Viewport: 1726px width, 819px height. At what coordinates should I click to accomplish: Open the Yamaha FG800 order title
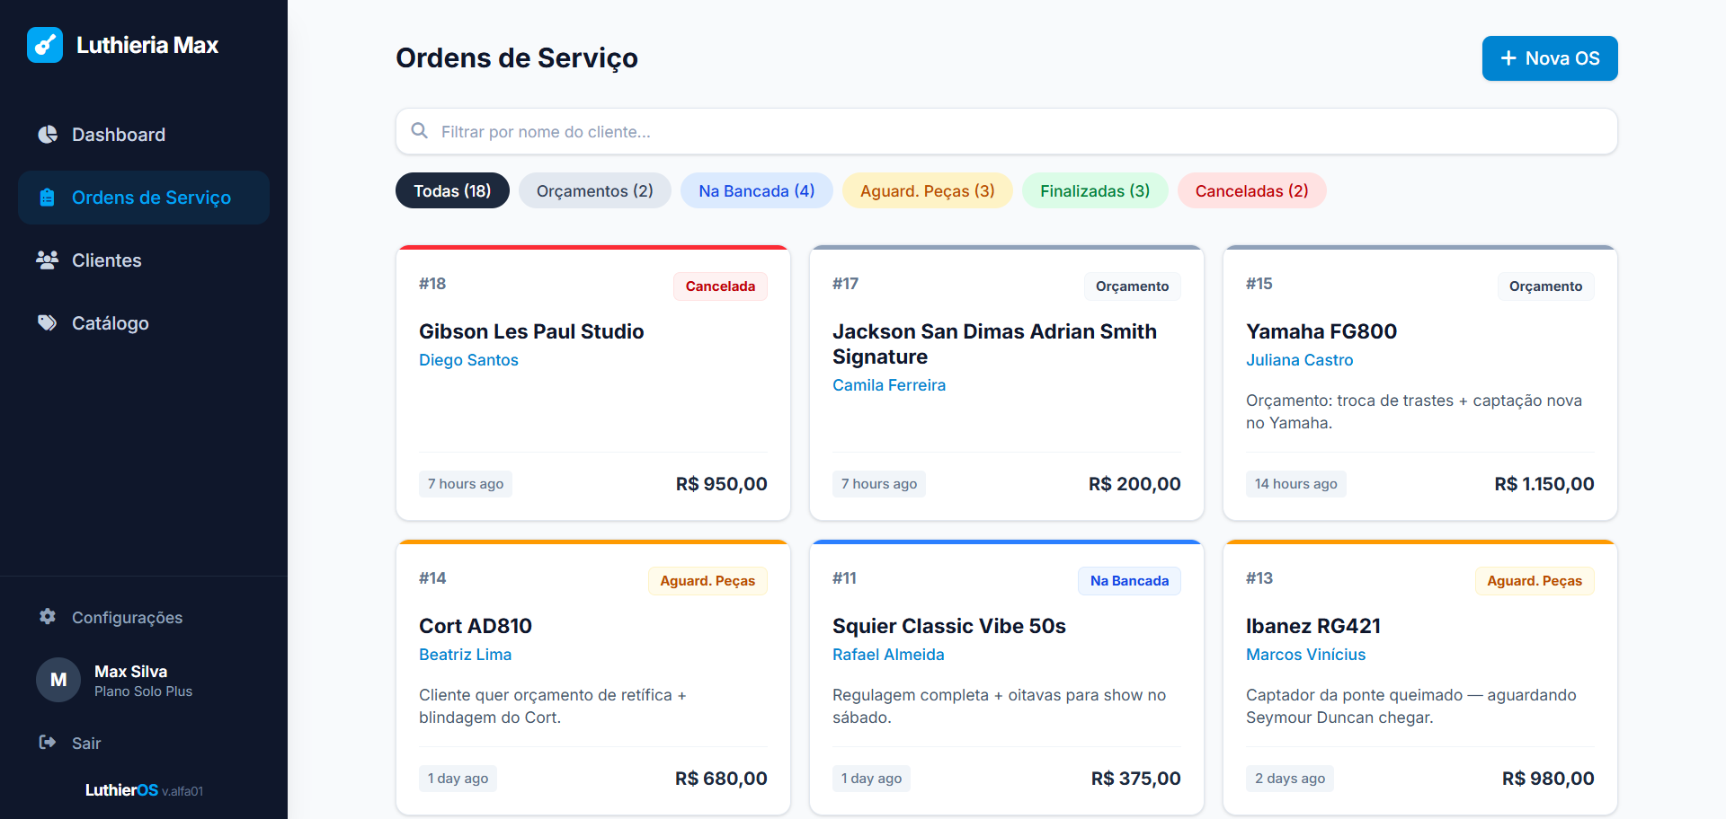pos(1321,331)
